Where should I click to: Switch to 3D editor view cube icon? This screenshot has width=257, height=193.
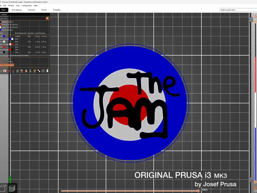(3, 188)
